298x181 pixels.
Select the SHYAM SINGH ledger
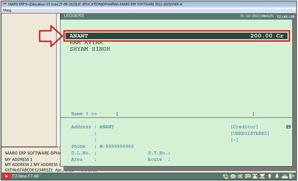(x=90, y=49)
